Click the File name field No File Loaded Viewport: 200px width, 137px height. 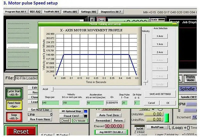[26, 78]
